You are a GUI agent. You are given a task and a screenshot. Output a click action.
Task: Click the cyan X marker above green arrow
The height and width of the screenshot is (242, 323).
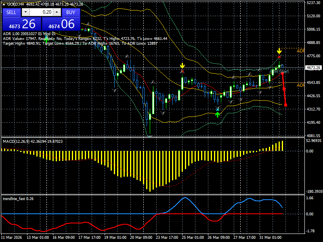218,110
